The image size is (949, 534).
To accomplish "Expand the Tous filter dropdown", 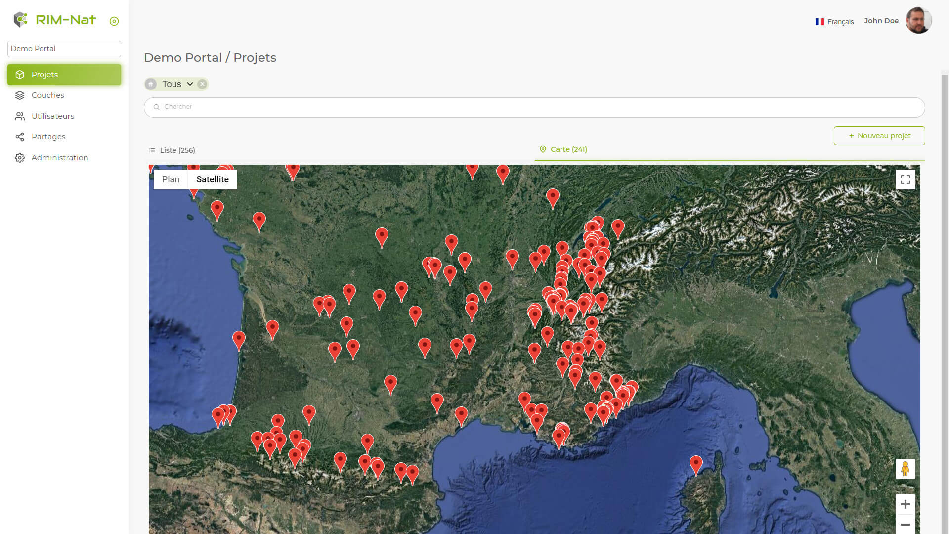I will [190, 84].
